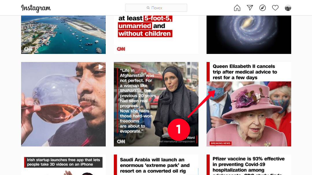Open the Pfizer vaccine 93% effective post
The image size is (312, 175).
(249, 165)
